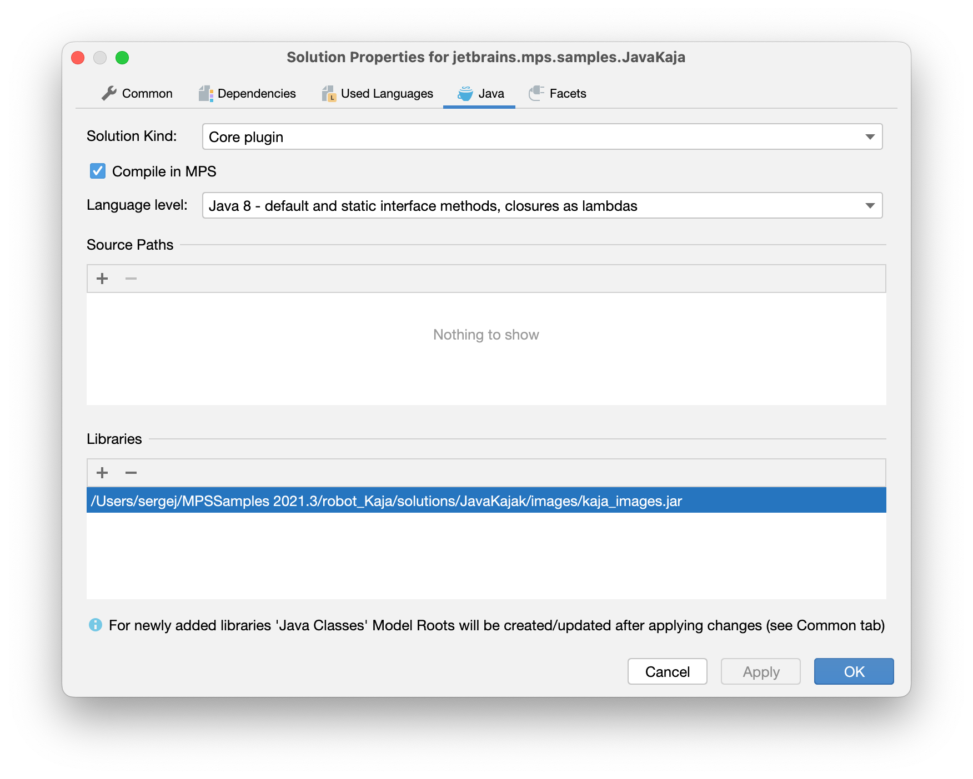Click the Used Languages tab icon
This screenshot has height=779, width=973.
[329, 93]
